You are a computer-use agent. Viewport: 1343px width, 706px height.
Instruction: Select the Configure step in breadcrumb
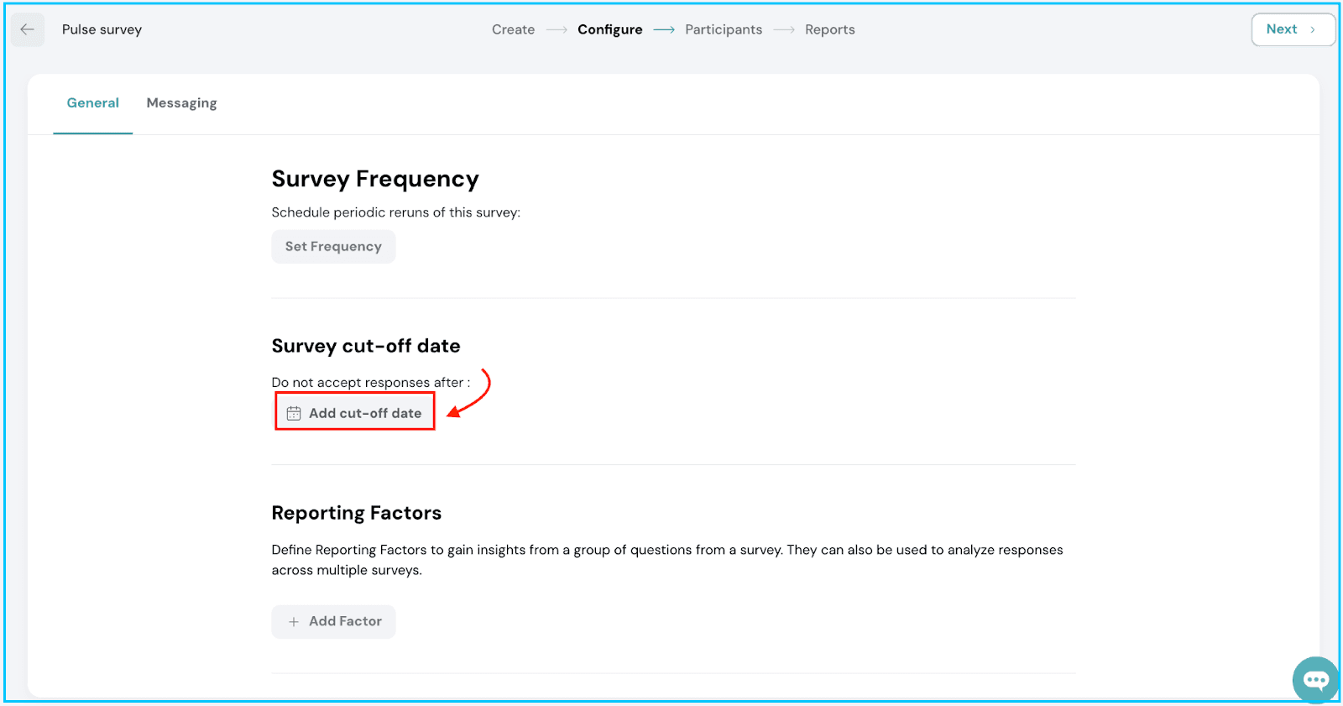[x=609, y=29]
